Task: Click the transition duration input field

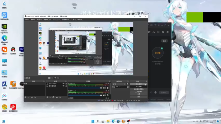Action: pyautogui.click(x=121, y=87)
